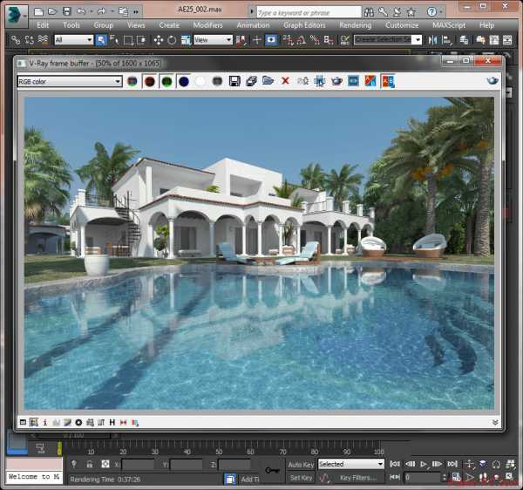Toggle Selection Lock padlock in status bar

pyautogui.click(x=90, y=465)
